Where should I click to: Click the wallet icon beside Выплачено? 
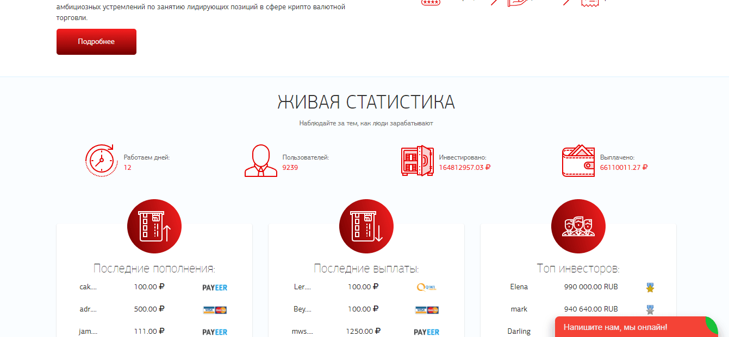pyautogui.click(x=578, y=161)
